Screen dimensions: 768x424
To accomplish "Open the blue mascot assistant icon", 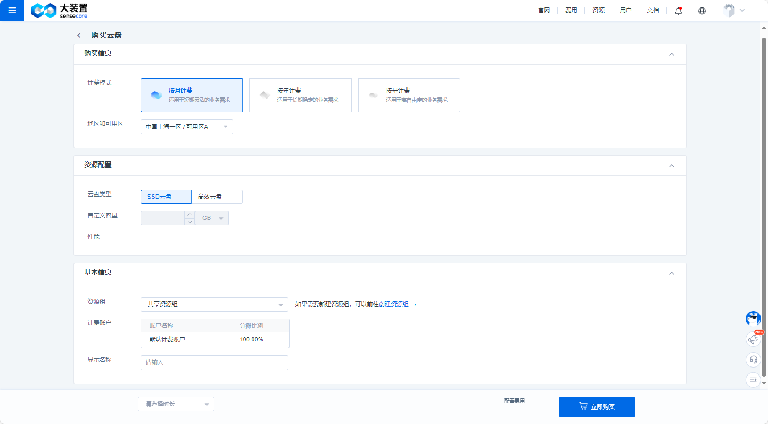I will (x=753, y=319).
